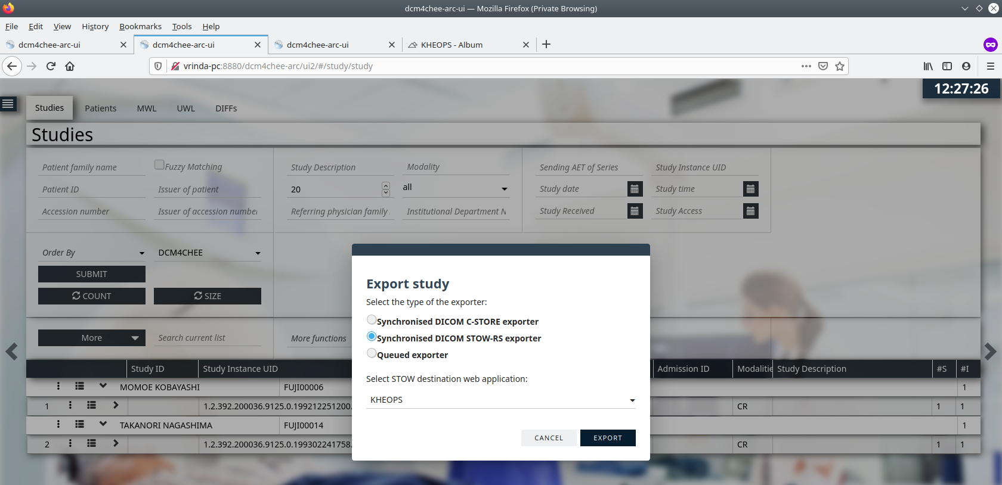This screenshot has width=1002, height=485.
Task: Click Patient ID field
Action: (92, 189)
